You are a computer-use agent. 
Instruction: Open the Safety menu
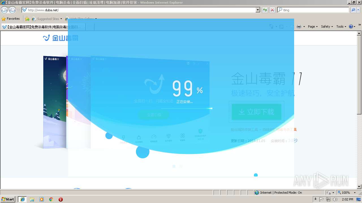[x=327, y=27]
